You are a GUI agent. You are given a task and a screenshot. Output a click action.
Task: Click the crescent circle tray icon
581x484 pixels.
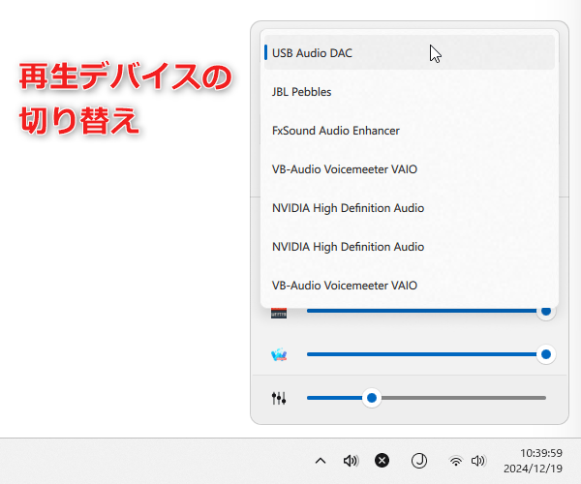click(x=419, y=461)
